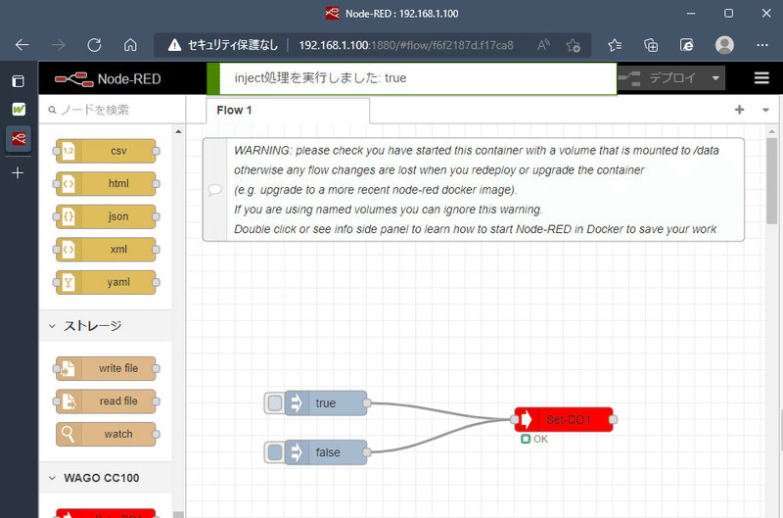Open the WAGO pinned vertical tab
This screenshot has width=783, height=518.
pos(19,109)
